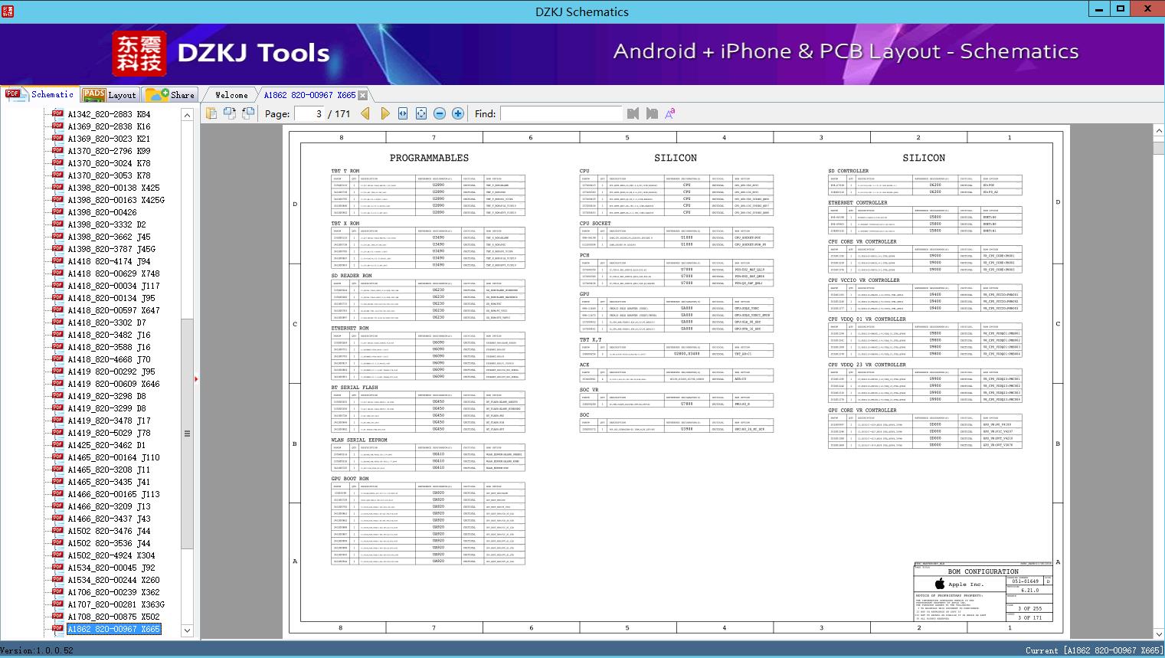Find the previous search match
Image resolution: width=1165 pixels, height=658 pixels.
click(633, 113)
